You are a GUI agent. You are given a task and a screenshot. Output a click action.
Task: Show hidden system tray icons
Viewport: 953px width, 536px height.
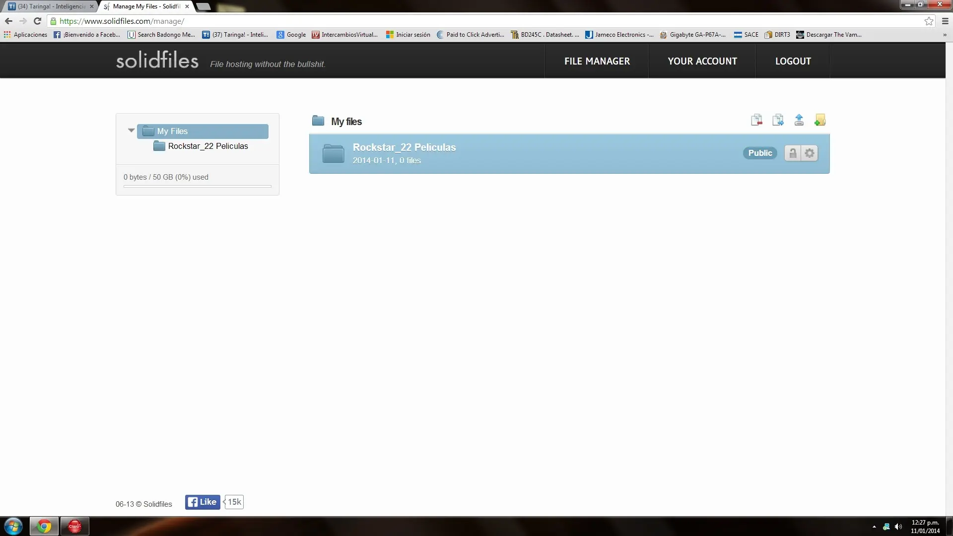point(874,527)
